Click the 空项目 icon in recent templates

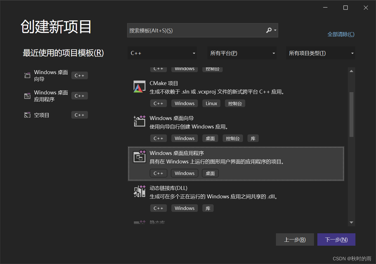[x=27, y=115]
